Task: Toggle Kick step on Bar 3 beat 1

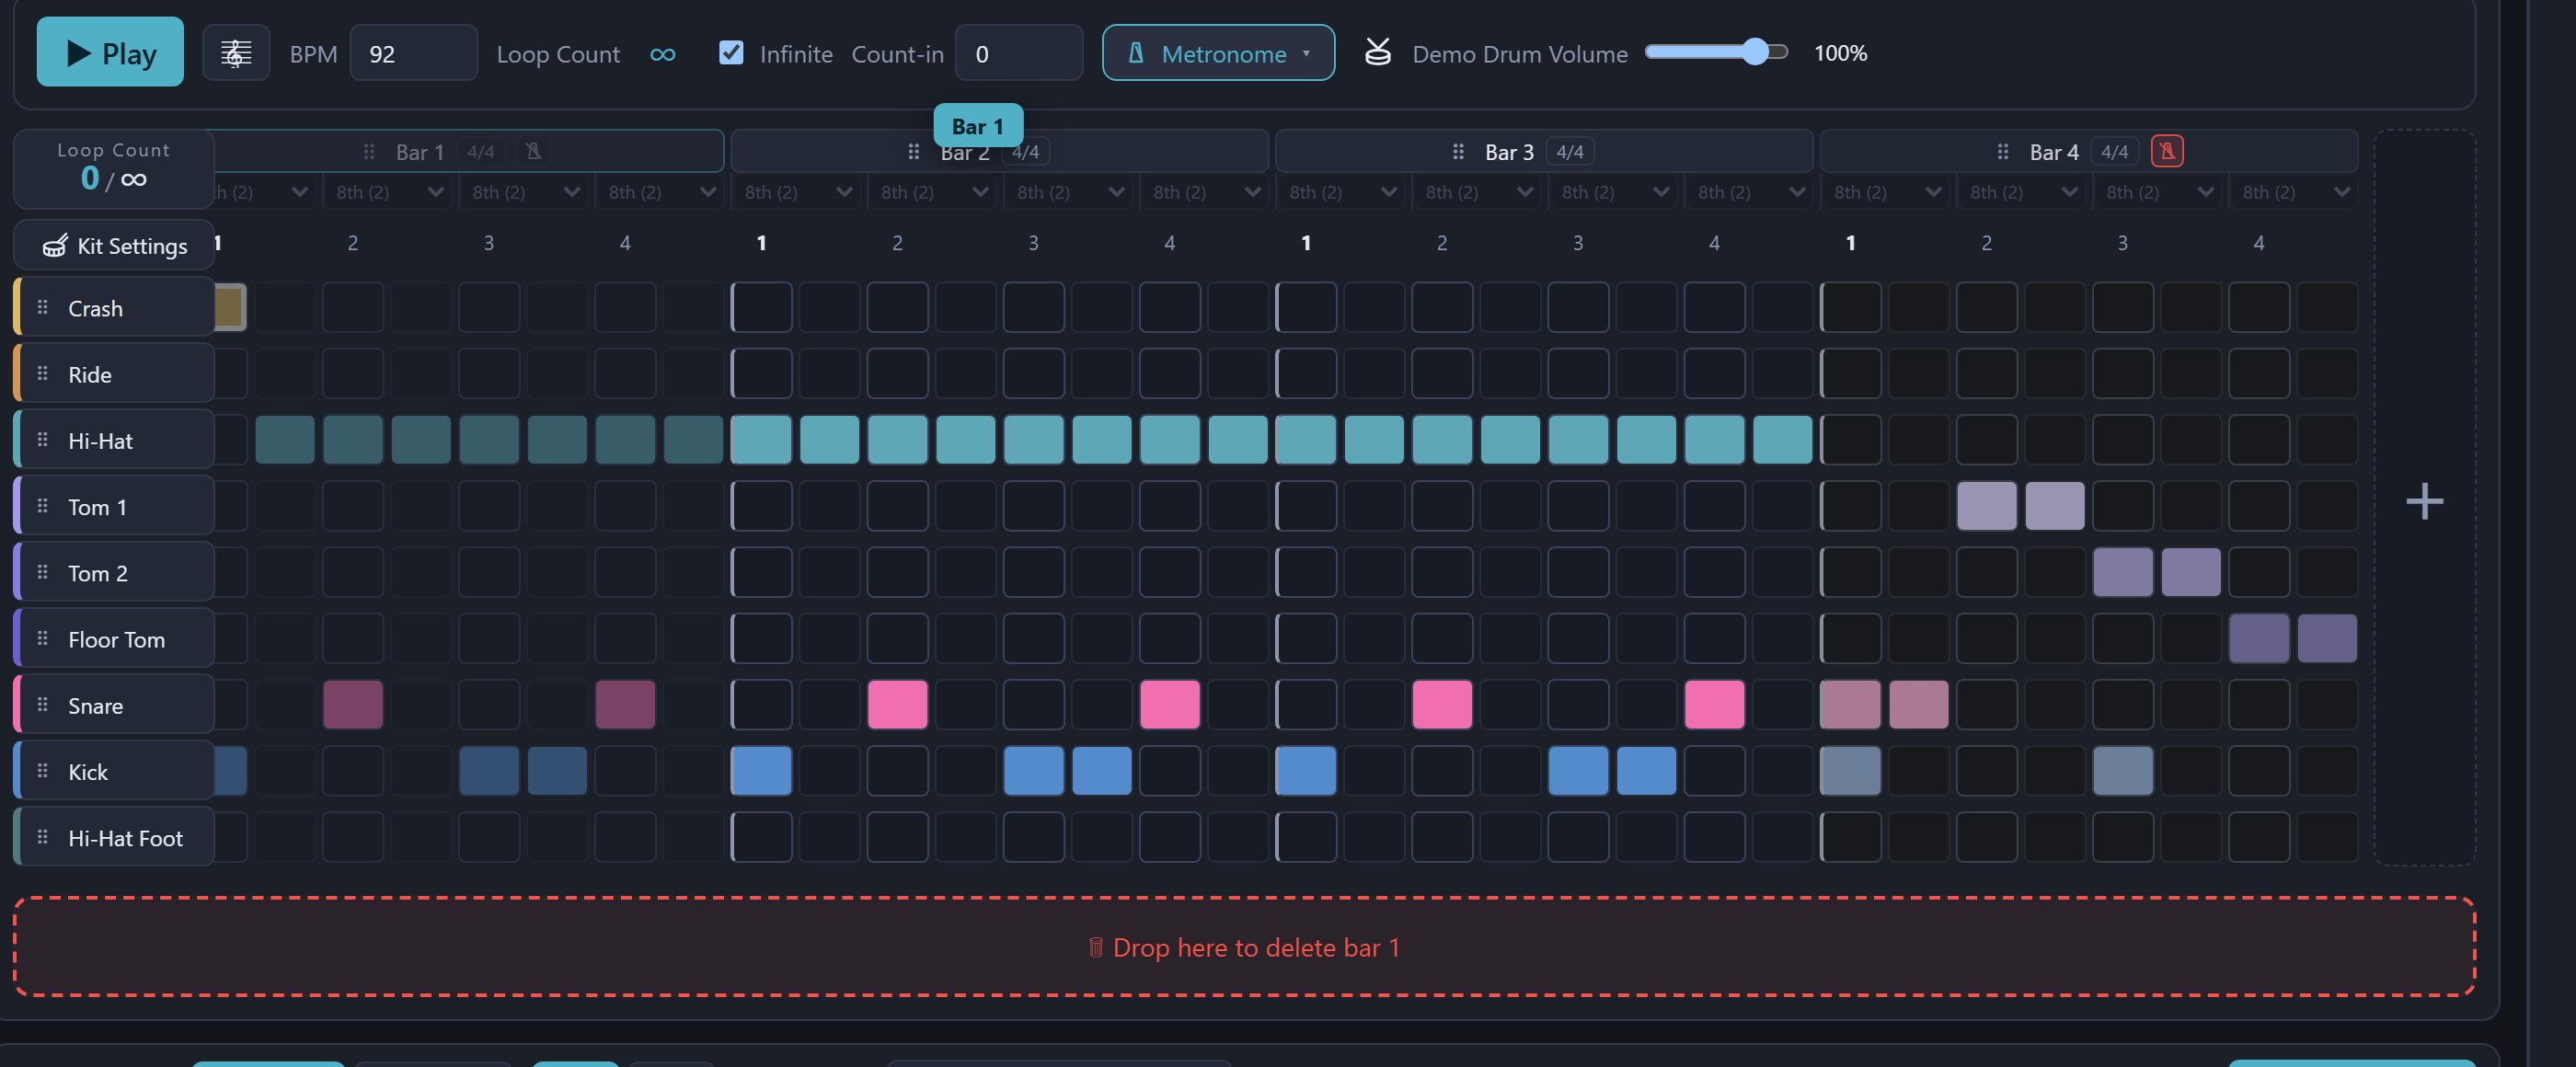Action: (1306, 771)
